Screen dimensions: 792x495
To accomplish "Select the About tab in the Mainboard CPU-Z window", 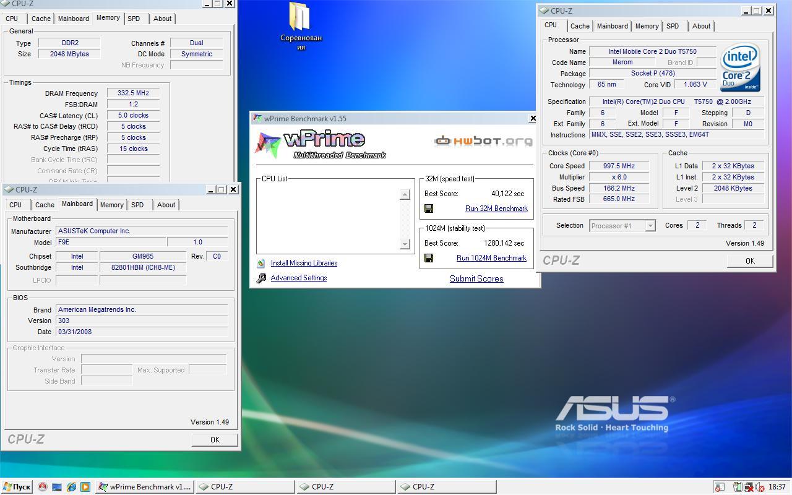I will tap(166, 205).
